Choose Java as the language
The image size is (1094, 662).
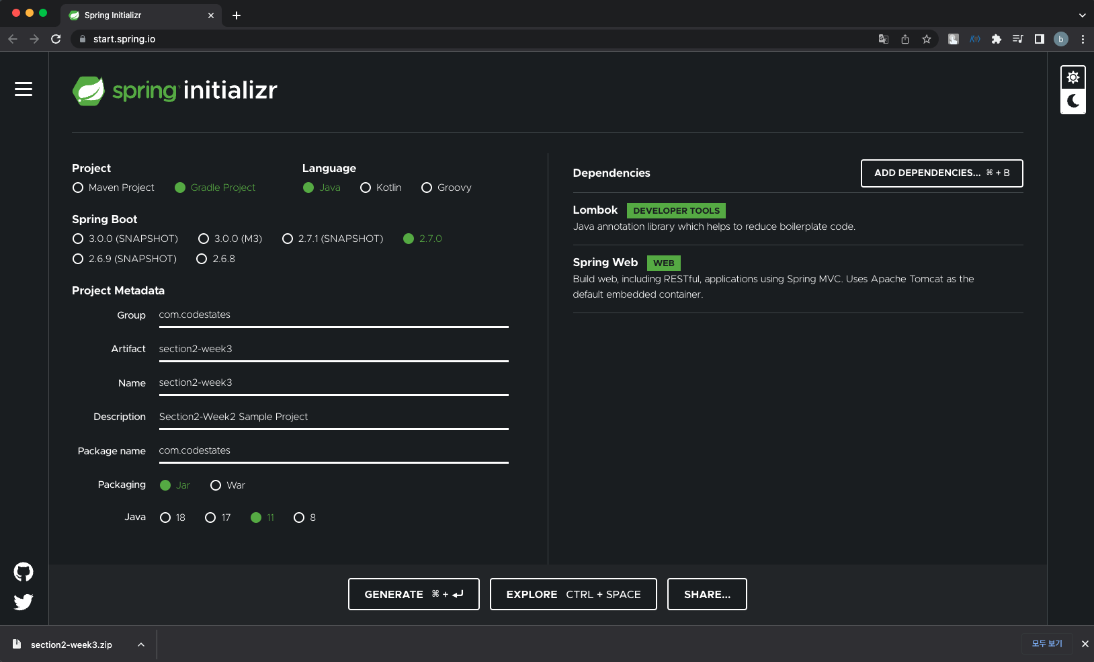click(x=321, y=188)
